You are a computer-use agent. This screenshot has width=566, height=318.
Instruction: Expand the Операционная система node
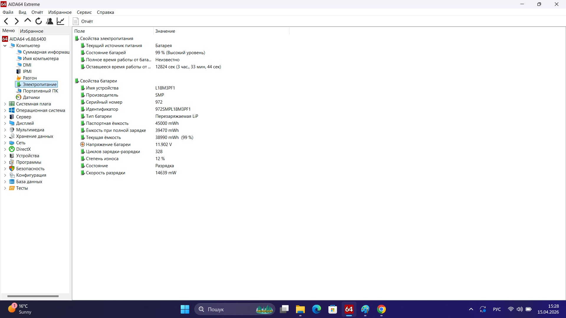pyautogui.click(x=5, y=110)
